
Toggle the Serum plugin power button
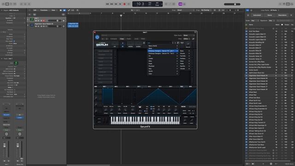pyautogui.click(x=97, y=37)
